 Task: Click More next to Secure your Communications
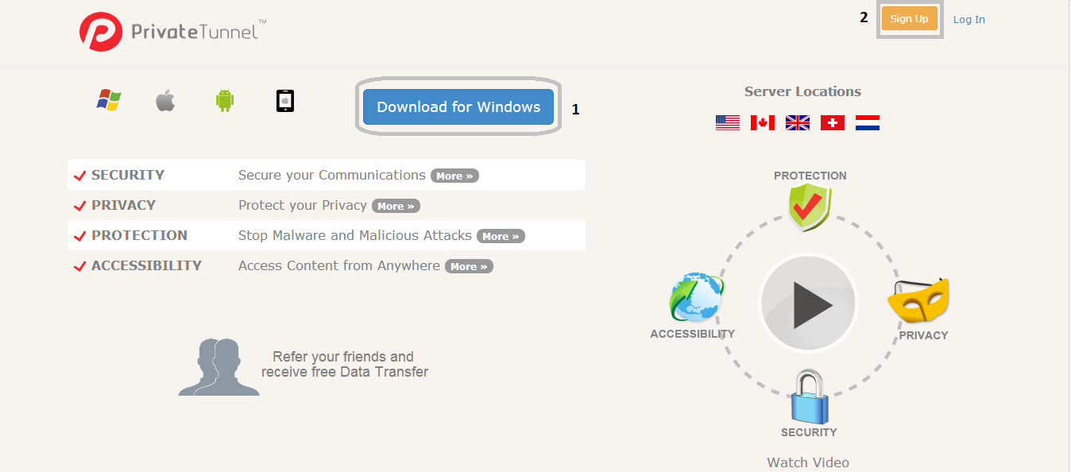[454, 176]
